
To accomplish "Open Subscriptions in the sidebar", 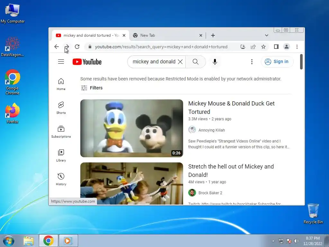I will [x=61, y=132].
